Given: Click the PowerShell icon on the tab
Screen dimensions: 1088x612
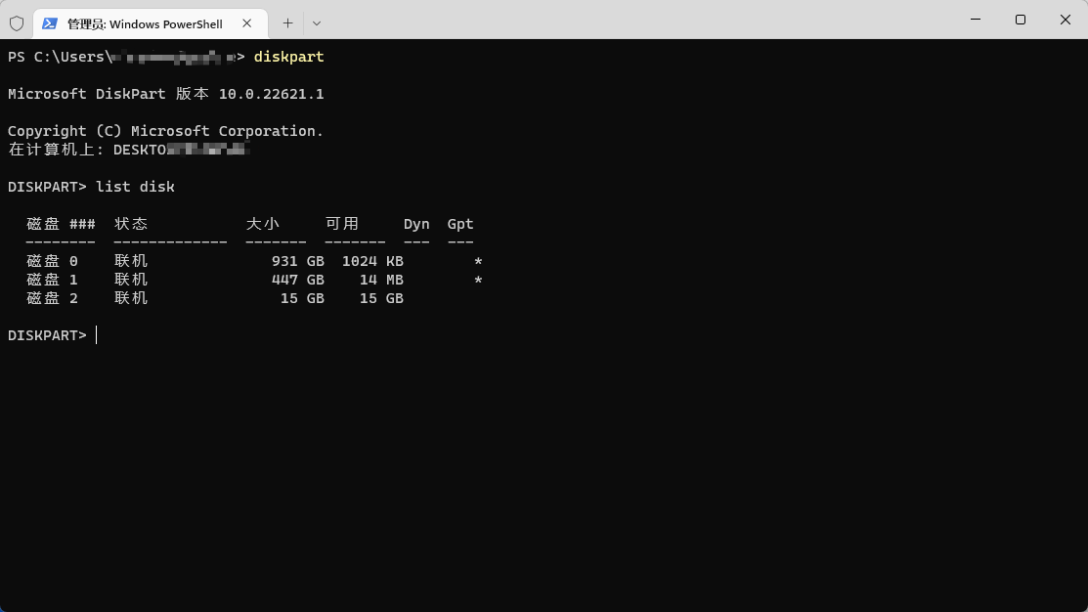Looking at the screenshot, I should (x=49, y=23).
